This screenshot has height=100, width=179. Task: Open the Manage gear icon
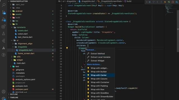point(4,98)
